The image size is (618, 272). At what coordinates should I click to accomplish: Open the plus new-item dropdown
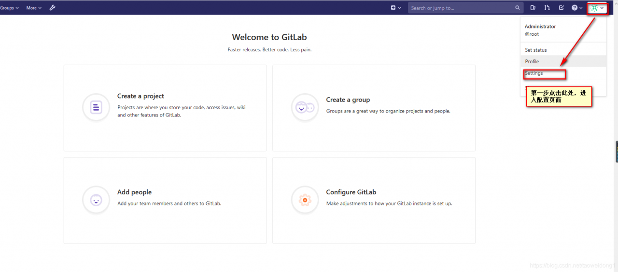click(x=396, y=8)
